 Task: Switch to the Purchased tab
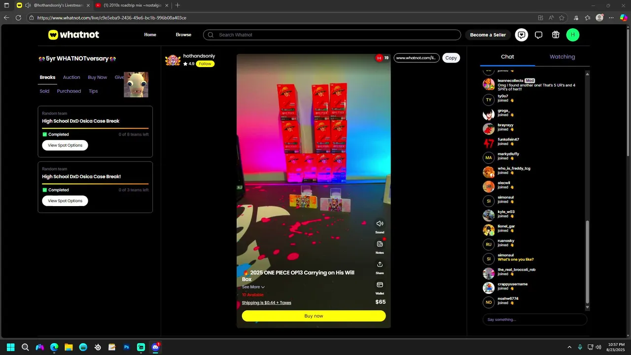[69, 91]
